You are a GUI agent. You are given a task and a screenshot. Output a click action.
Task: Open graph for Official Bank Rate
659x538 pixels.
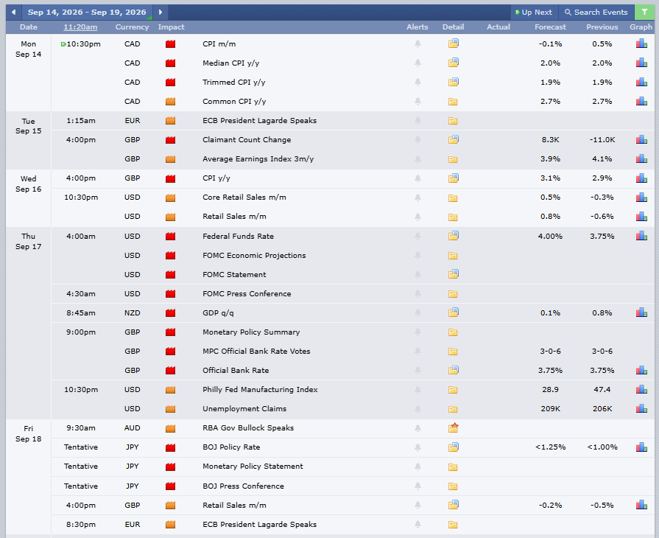[641, 370]
